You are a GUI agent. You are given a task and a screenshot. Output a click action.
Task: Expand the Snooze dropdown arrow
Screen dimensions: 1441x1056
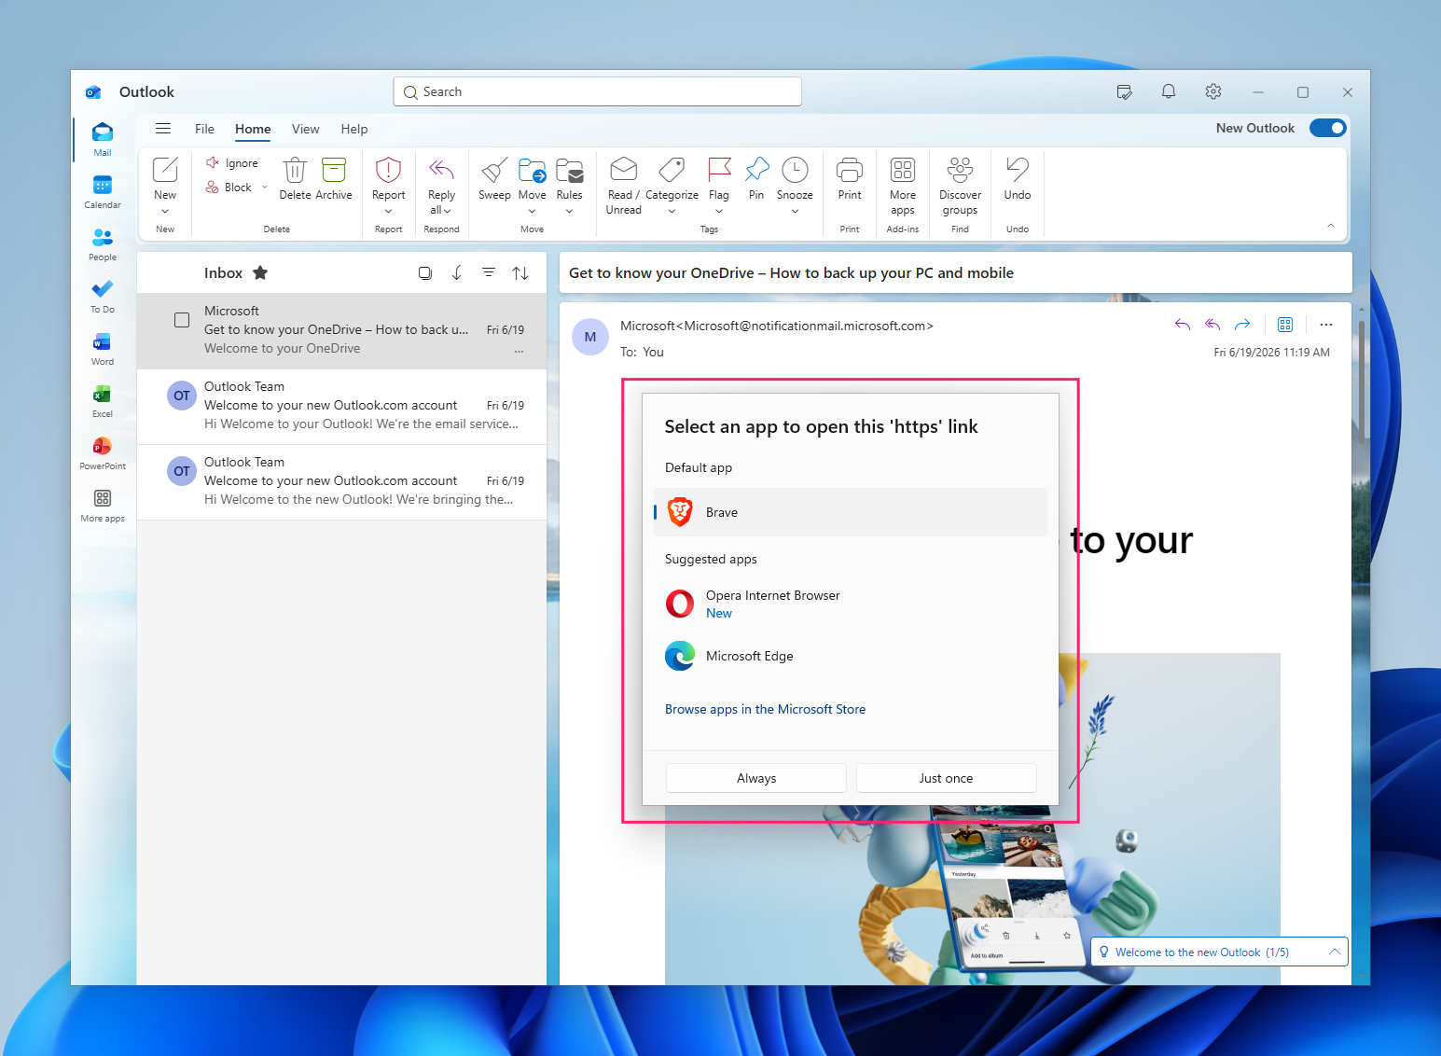pos(795,212)
